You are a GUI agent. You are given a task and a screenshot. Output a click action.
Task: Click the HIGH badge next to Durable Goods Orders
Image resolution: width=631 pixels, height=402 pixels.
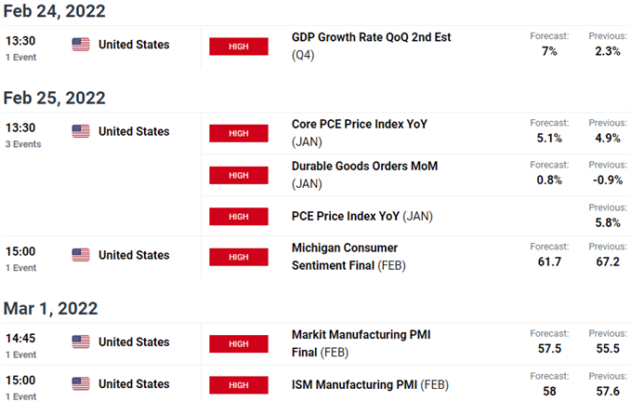[239, 175]
